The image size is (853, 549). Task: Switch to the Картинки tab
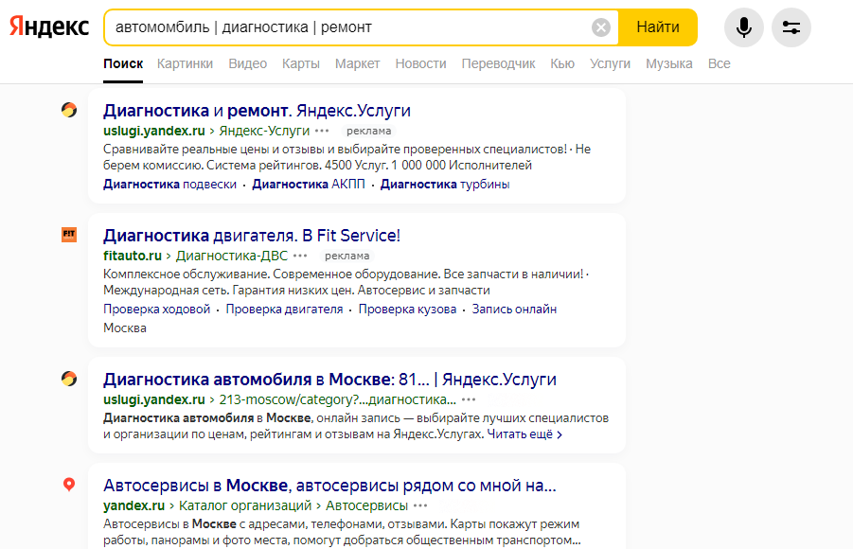pyautogui.click(x=185, y=63)
